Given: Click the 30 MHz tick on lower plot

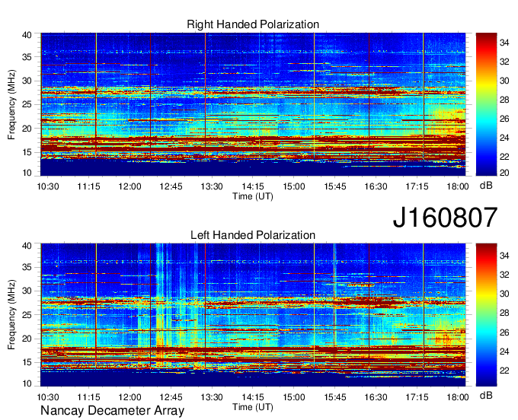Looking at the screenshot, I should [x=27, y=291].
